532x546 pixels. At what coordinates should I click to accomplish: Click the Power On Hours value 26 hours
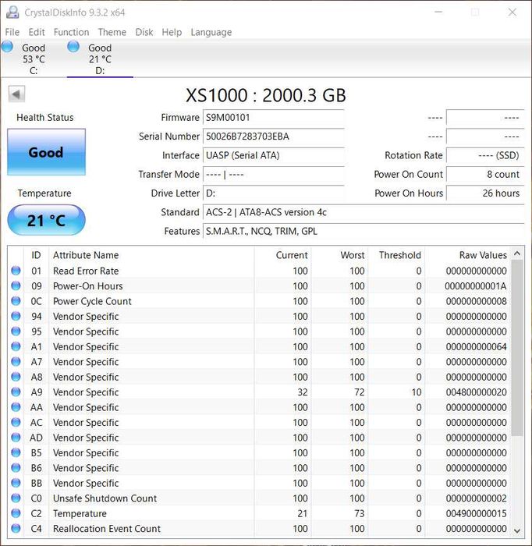point(485,193)
